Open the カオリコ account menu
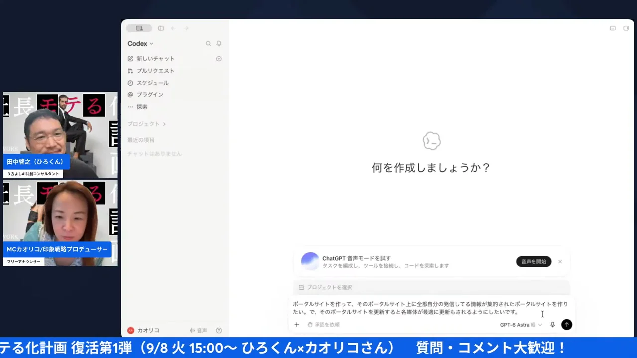This screenshot has height=358, width=637. click(143, 330)
